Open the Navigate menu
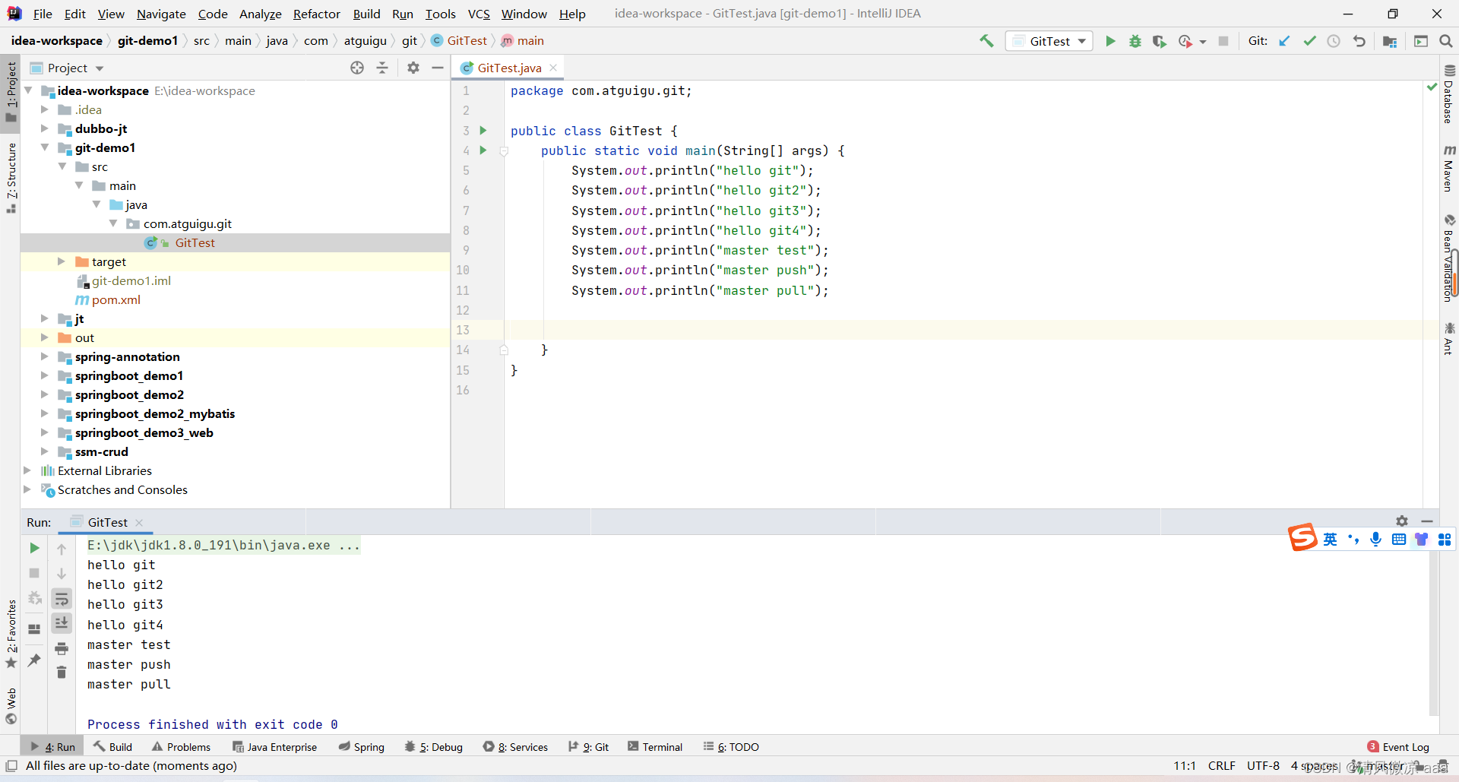This screenshot has height=782, width=1459. coord(161,14)
